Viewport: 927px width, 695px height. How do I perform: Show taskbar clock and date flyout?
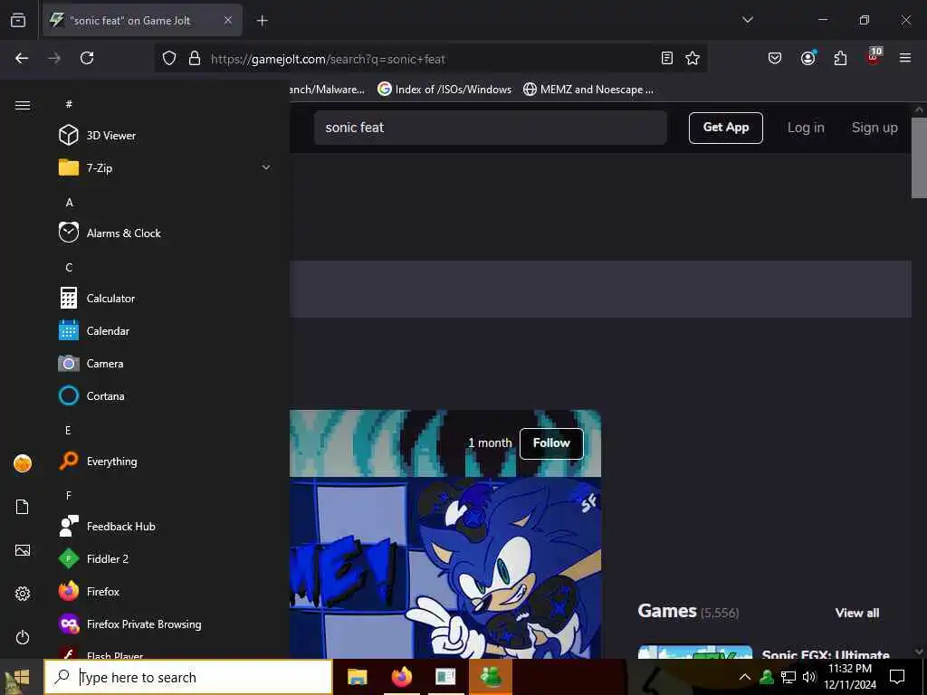tap(850, 677)
